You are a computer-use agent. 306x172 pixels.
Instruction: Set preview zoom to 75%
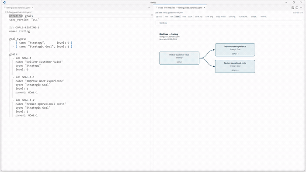point(171,17)
